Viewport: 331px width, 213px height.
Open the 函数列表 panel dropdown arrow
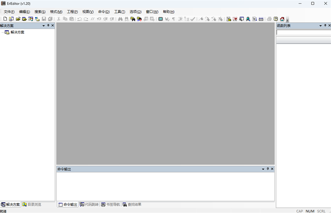click(320, 26)
